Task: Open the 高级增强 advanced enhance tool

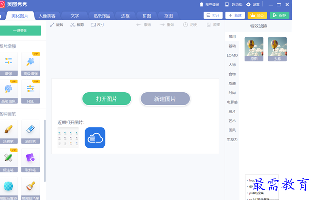Action: point(31,64)
